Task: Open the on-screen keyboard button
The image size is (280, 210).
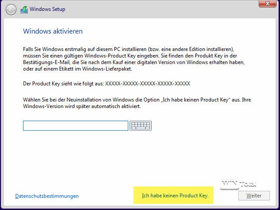Action: 141,125
